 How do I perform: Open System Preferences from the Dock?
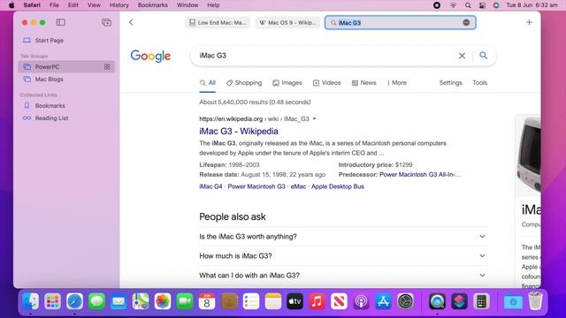(405, 301)
